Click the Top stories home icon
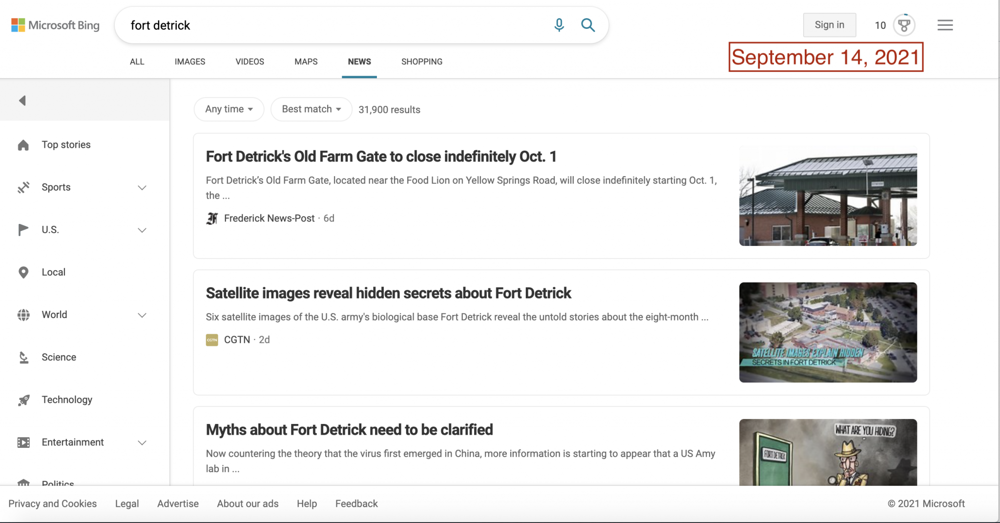 point(23,145)
